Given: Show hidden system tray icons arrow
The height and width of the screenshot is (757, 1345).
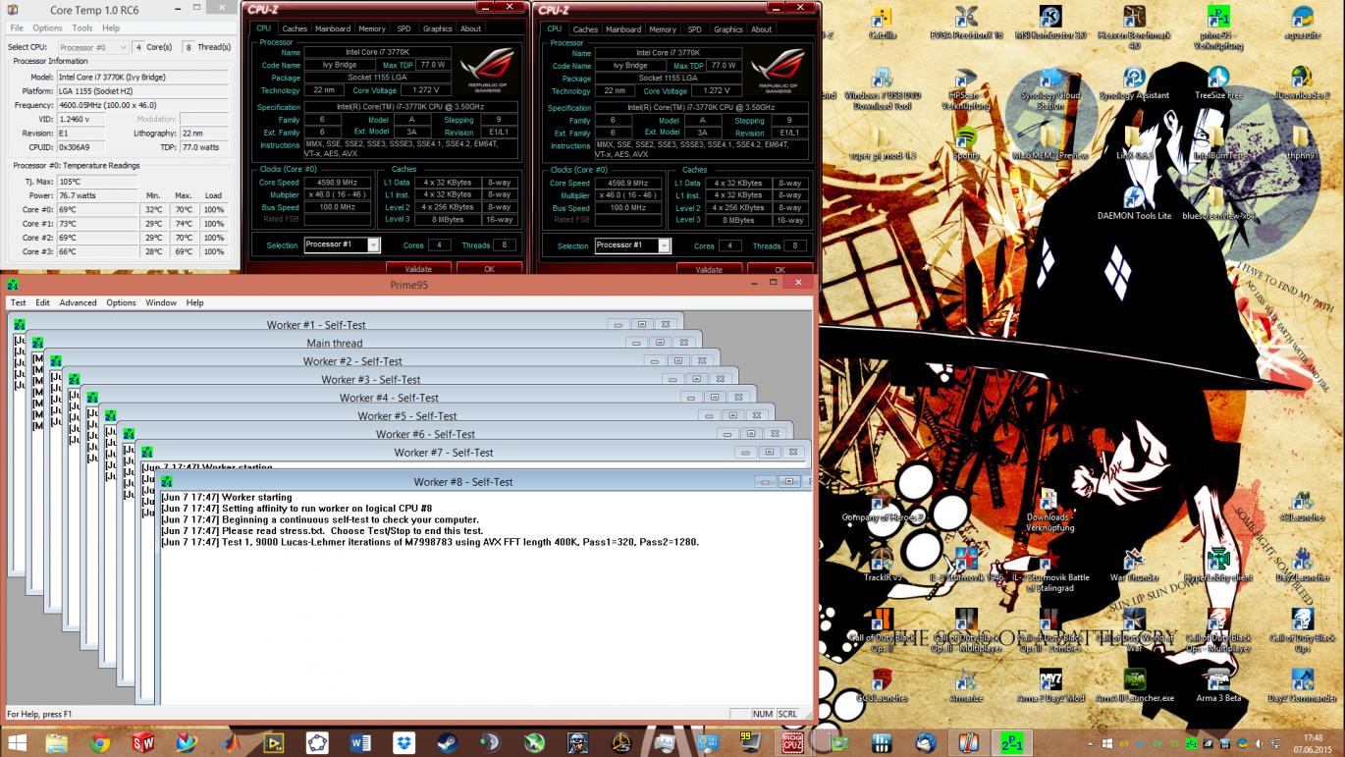Looking at the screenshot, I should (1091, 742).
